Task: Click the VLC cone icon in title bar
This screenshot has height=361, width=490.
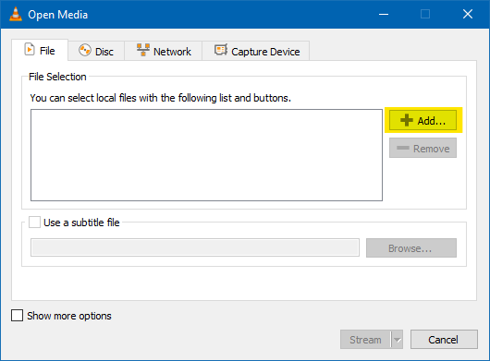Action: click(16, 14)
